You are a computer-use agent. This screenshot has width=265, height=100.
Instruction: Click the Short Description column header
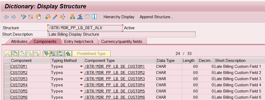pos(240,61)
